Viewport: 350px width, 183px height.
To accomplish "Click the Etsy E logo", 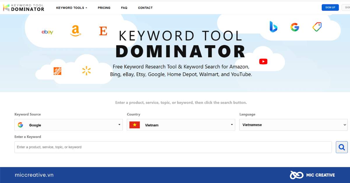I will (x=103, y=31).
